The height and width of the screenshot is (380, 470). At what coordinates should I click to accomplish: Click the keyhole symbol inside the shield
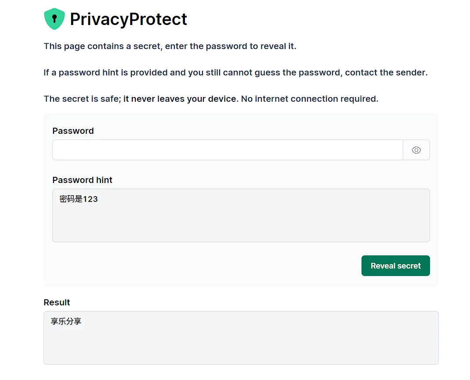[54, 19]
